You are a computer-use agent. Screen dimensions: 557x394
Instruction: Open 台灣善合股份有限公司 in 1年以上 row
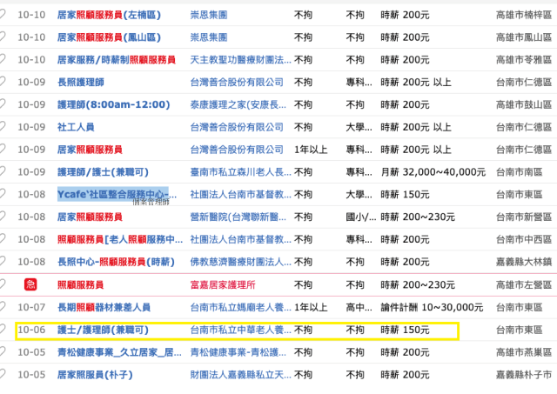tap(237, 150)
